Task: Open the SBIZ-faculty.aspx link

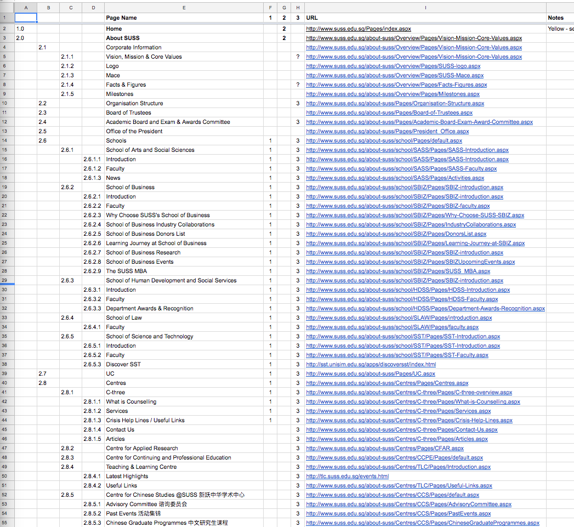Action: click(398, 206)
